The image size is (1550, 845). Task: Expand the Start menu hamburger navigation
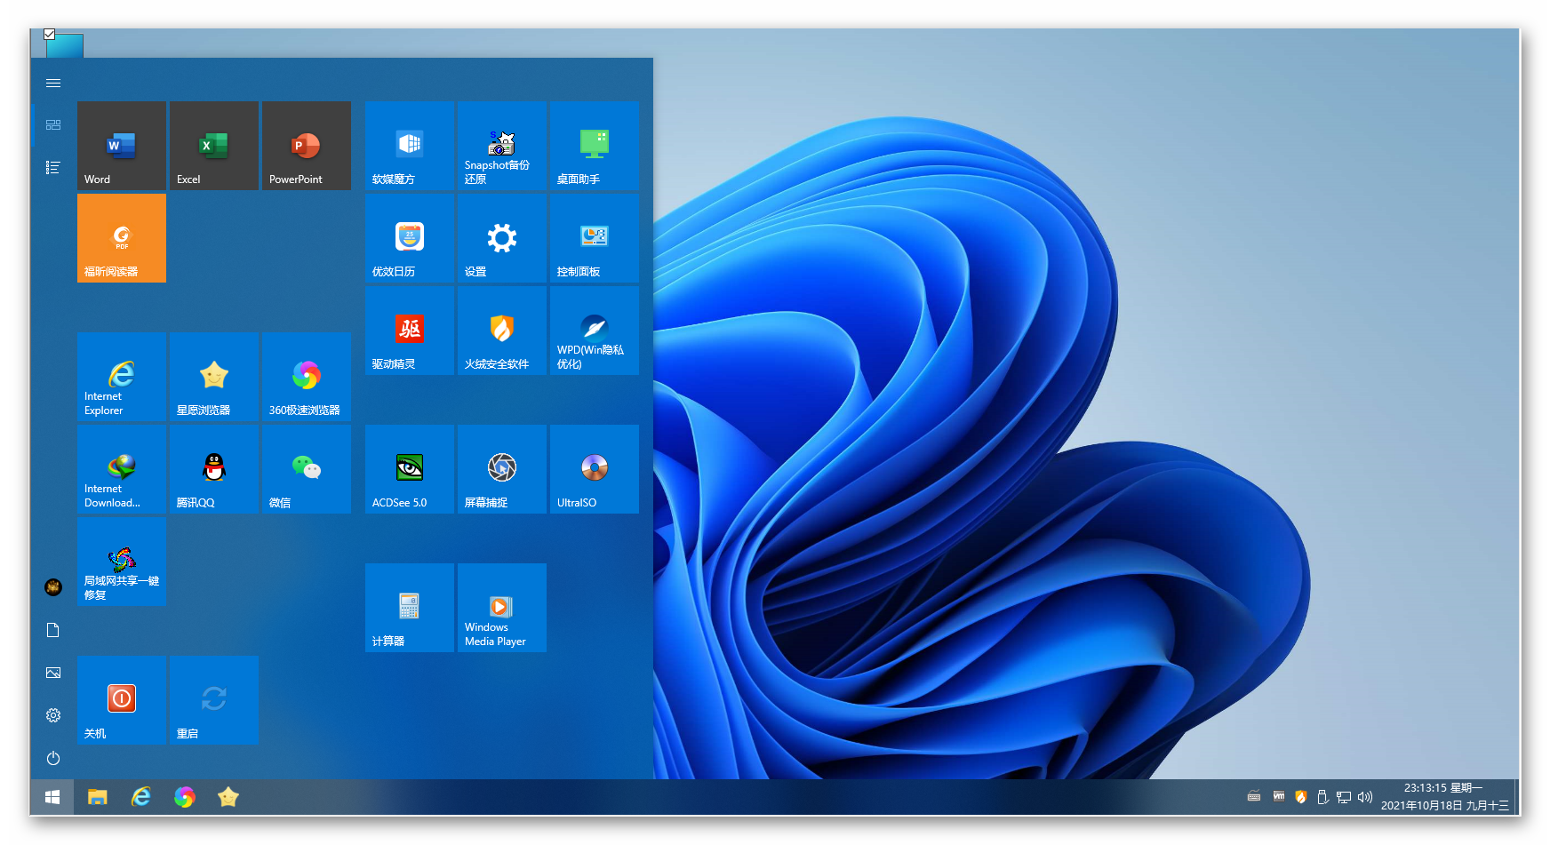(53, 83)
